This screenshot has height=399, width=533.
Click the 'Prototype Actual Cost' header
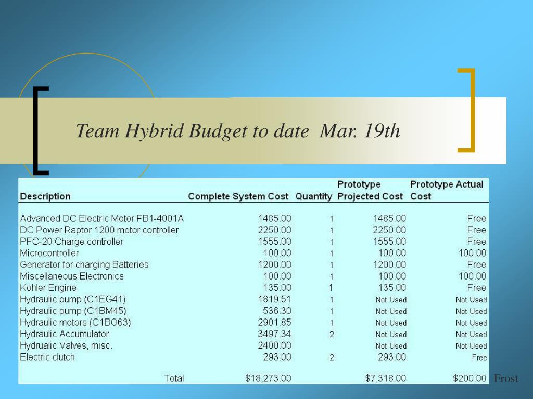tap(447, 190)
